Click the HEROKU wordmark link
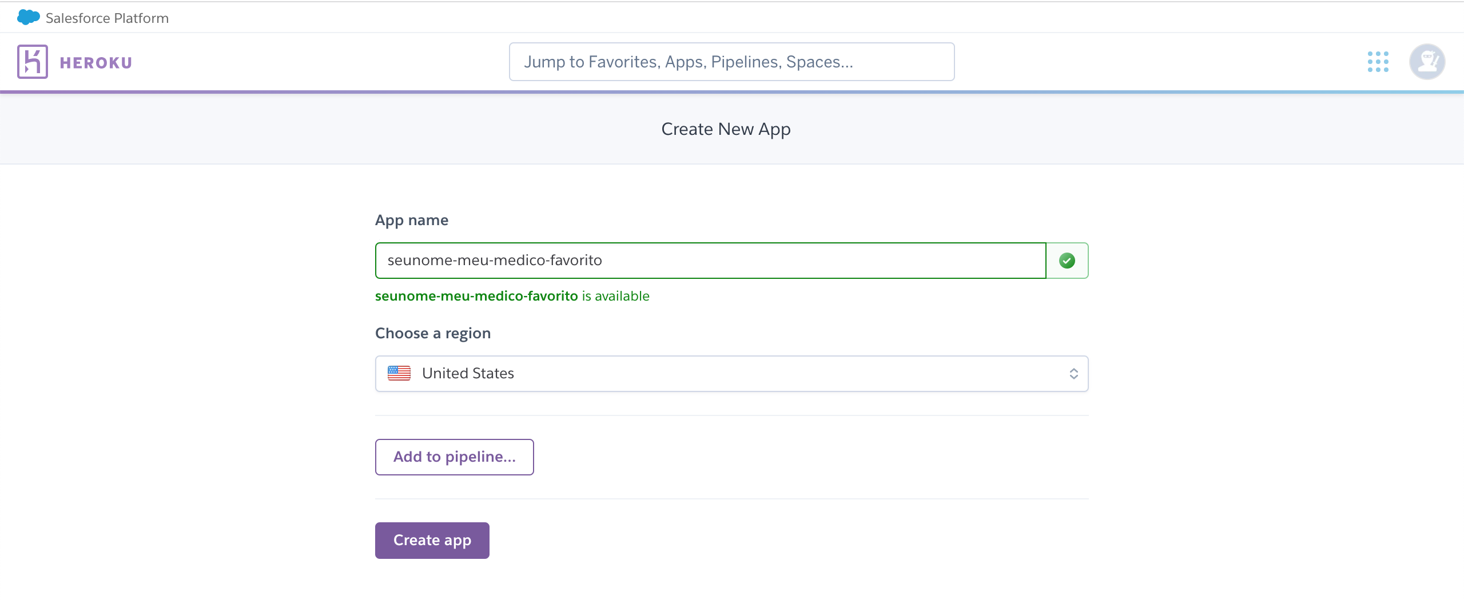This screenshot has width=1464, height=600. 96,63
